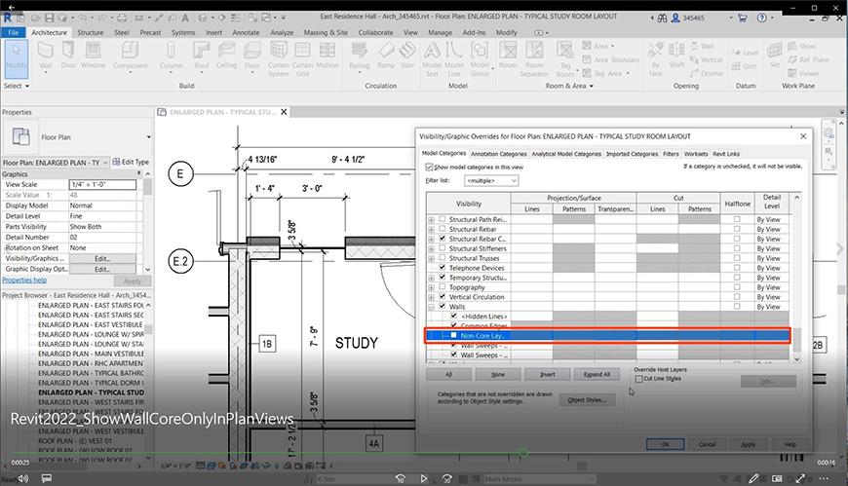Uncheck Show model categories in this view
Screen dimensions: 848x486
[429, 168]
